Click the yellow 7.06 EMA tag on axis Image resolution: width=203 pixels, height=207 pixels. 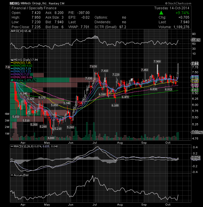(x=195, y=81)
